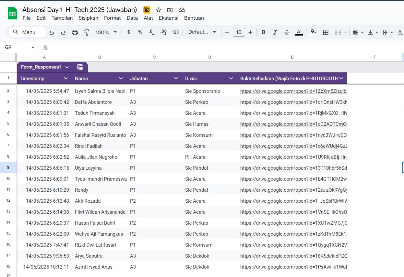Select the column F header
Screen dimensions: 404x277
click(374, 57)
